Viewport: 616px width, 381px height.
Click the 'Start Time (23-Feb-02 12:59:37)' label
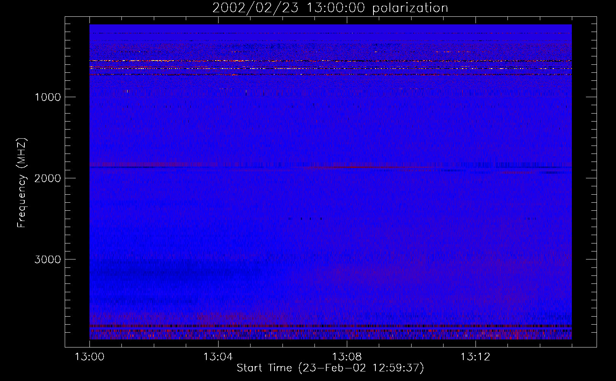[330, 368]
